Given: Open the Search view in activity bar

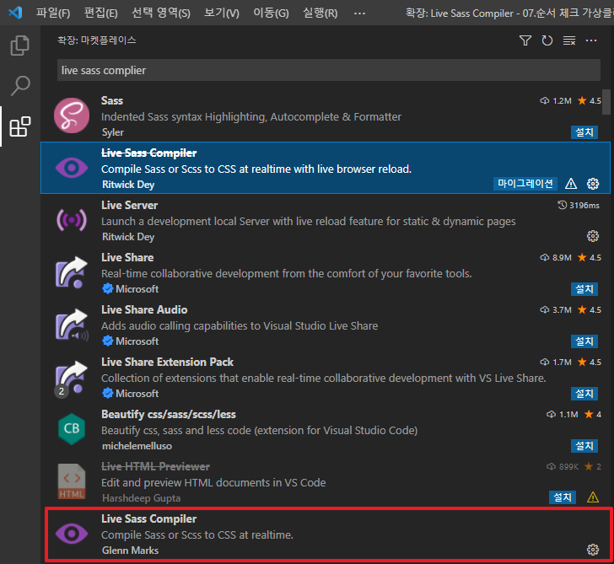Looking at the screenshot, I should [19, 86].
